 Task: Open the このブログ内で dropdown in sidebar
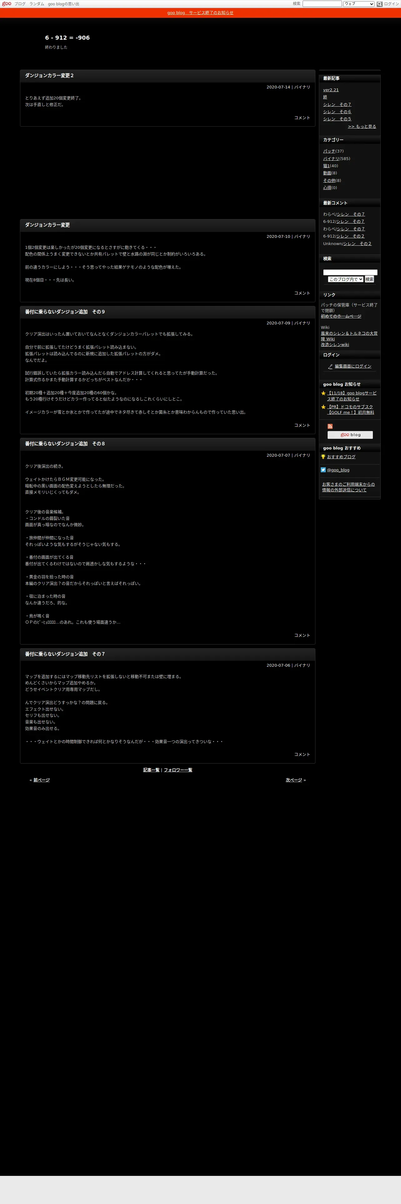pyautogui.click(x=345, y=279)
